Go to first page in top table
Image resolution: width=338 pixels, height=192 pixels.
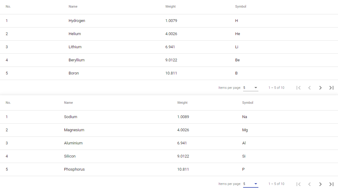(x=299, y=88)
